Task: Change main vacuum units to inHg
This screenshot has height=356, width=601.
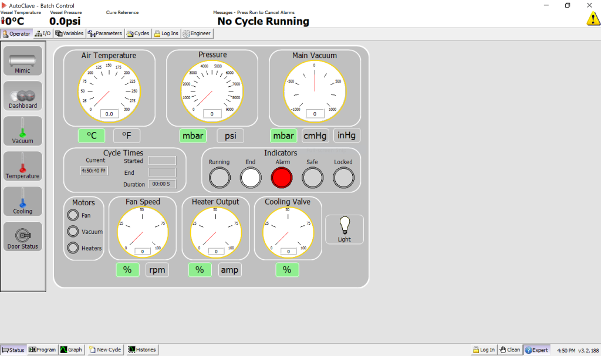Action: tap(347, 135)
